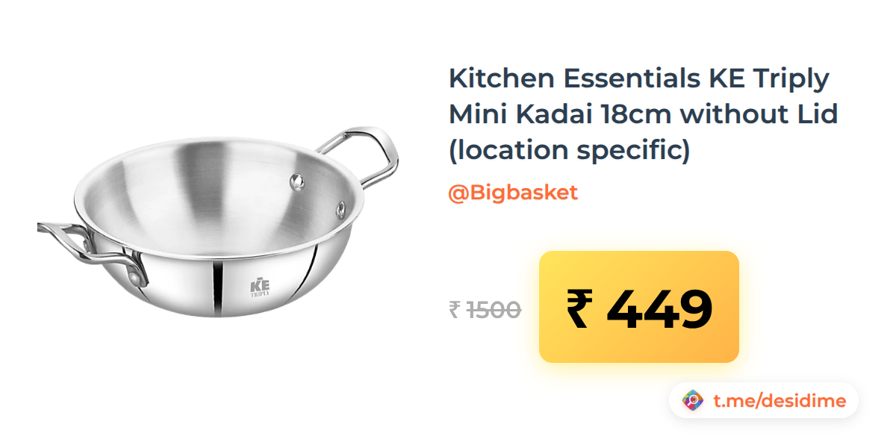Open the @Bigbasket store link
The width and height of the screenshot is (896, 448).
(x=513, y=193)
